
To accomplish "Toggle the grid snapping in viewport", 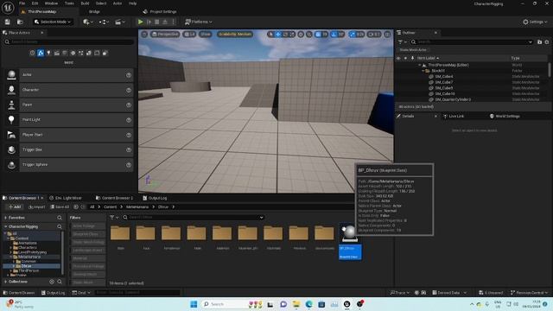I will 318,35.
